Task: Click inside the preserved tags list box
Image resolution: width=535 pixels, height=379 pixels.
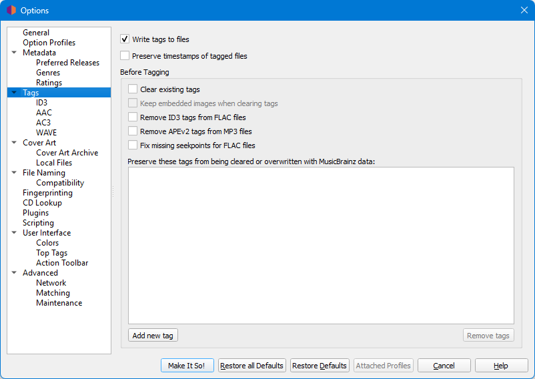Action: [x=321, y=245]
